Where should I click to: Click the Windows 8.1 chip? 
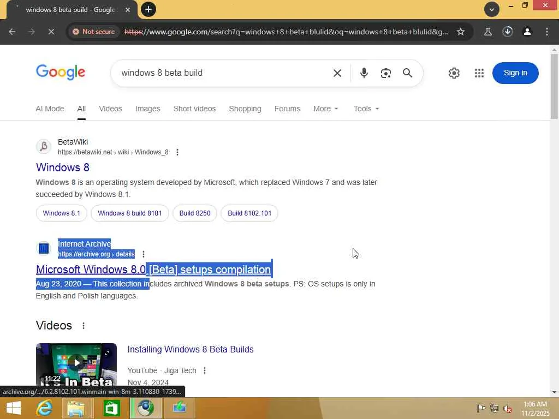[x=61, y=213]
